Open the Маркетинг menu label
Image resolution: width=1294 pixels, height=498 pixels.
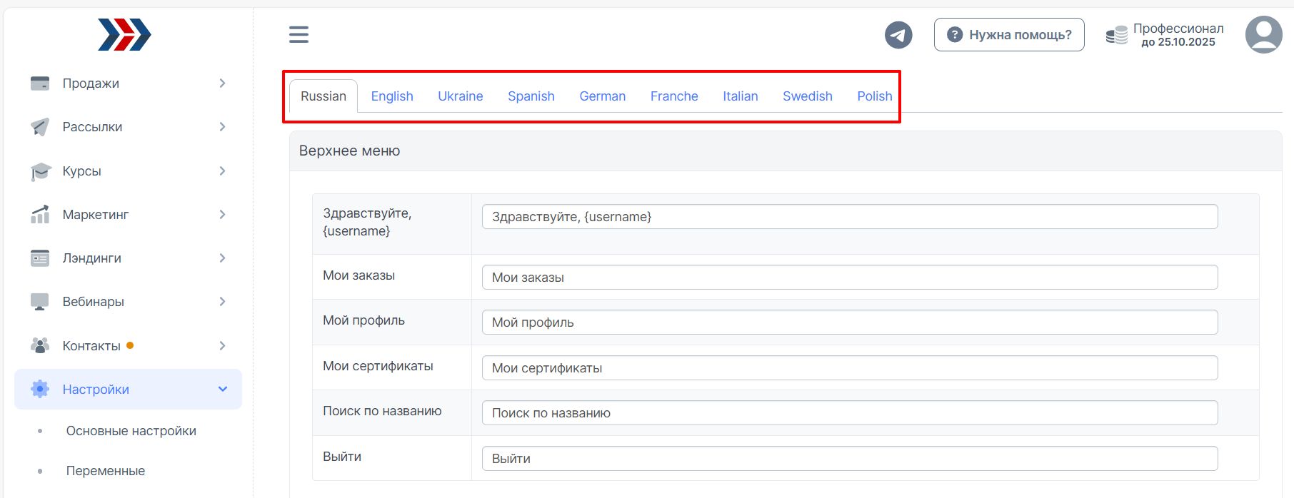click(96, 215)
